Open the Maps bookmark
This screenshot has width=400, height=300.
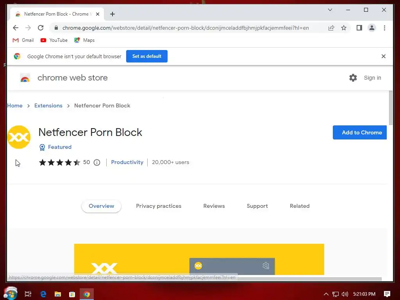84,40
